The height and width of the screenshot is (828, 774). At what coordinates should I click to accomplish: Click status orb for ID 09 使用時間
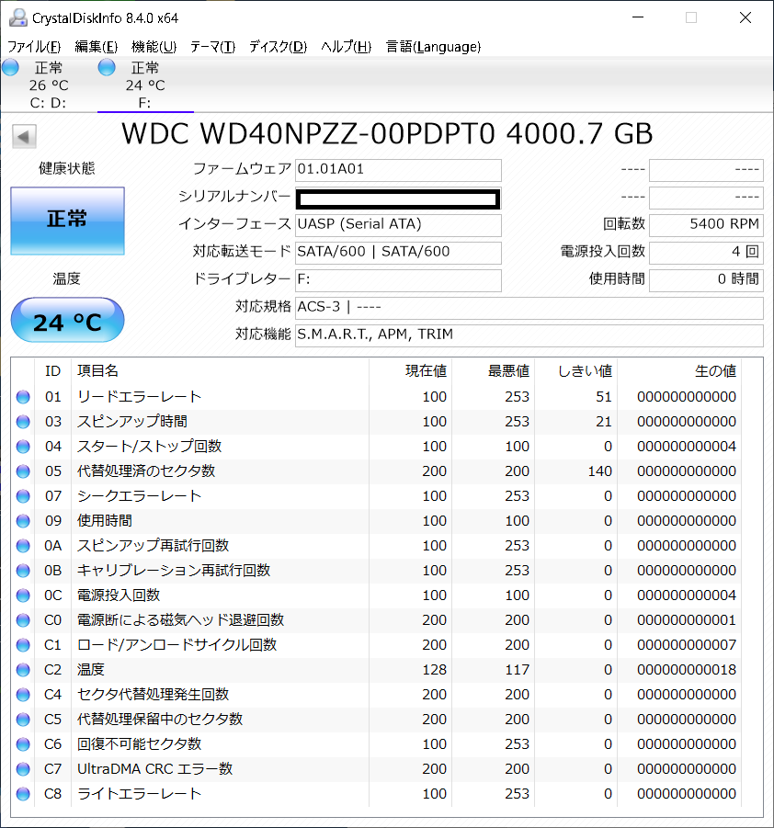point(23,521)
